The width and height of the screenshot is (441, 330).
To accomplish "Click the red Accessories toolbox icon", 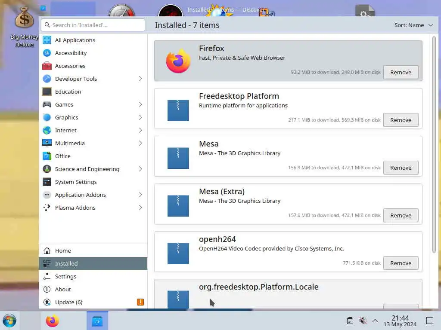I will [47, 66].
